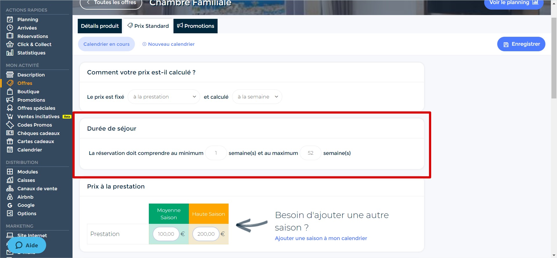The height and width of the screenshot is (258, 557).
Task: Open the Canaux de vente icon
Action: click(x=10, y=189)
